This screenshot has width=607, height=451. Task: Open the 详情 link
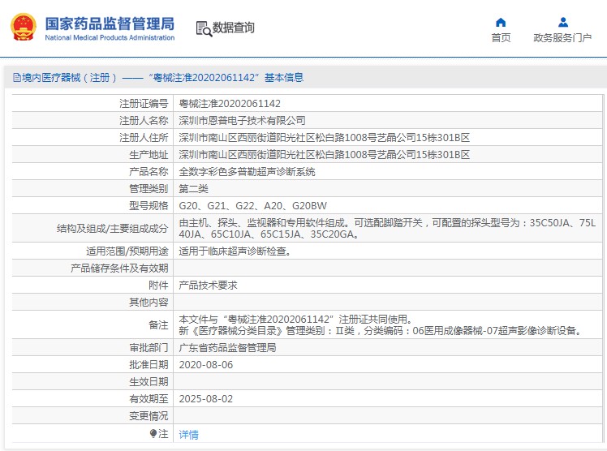(188, 434)
